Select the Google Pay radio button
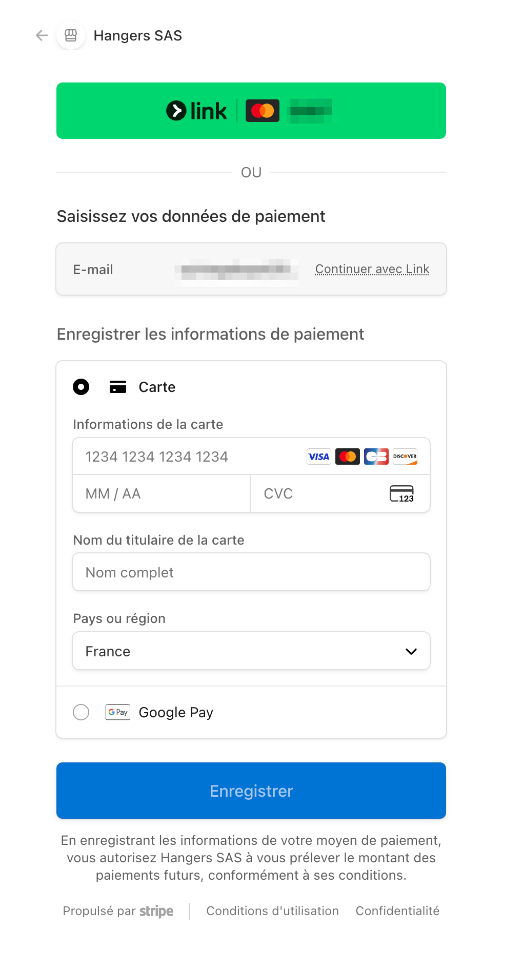The image size is (523, 954). [x=81, y=712]
